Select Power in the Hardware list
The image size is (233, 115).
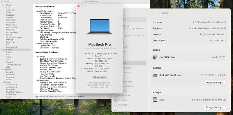coord(16,50)
